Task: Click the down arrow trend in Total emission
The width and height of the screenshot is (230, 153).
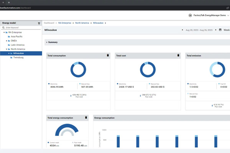Action: tap(212, 106)
